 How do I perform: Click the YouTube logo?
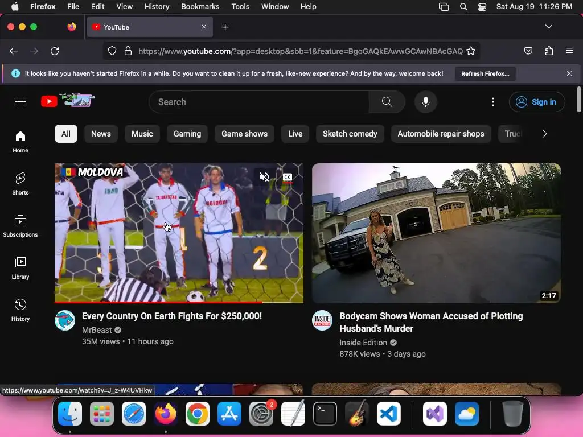(68, 101)
